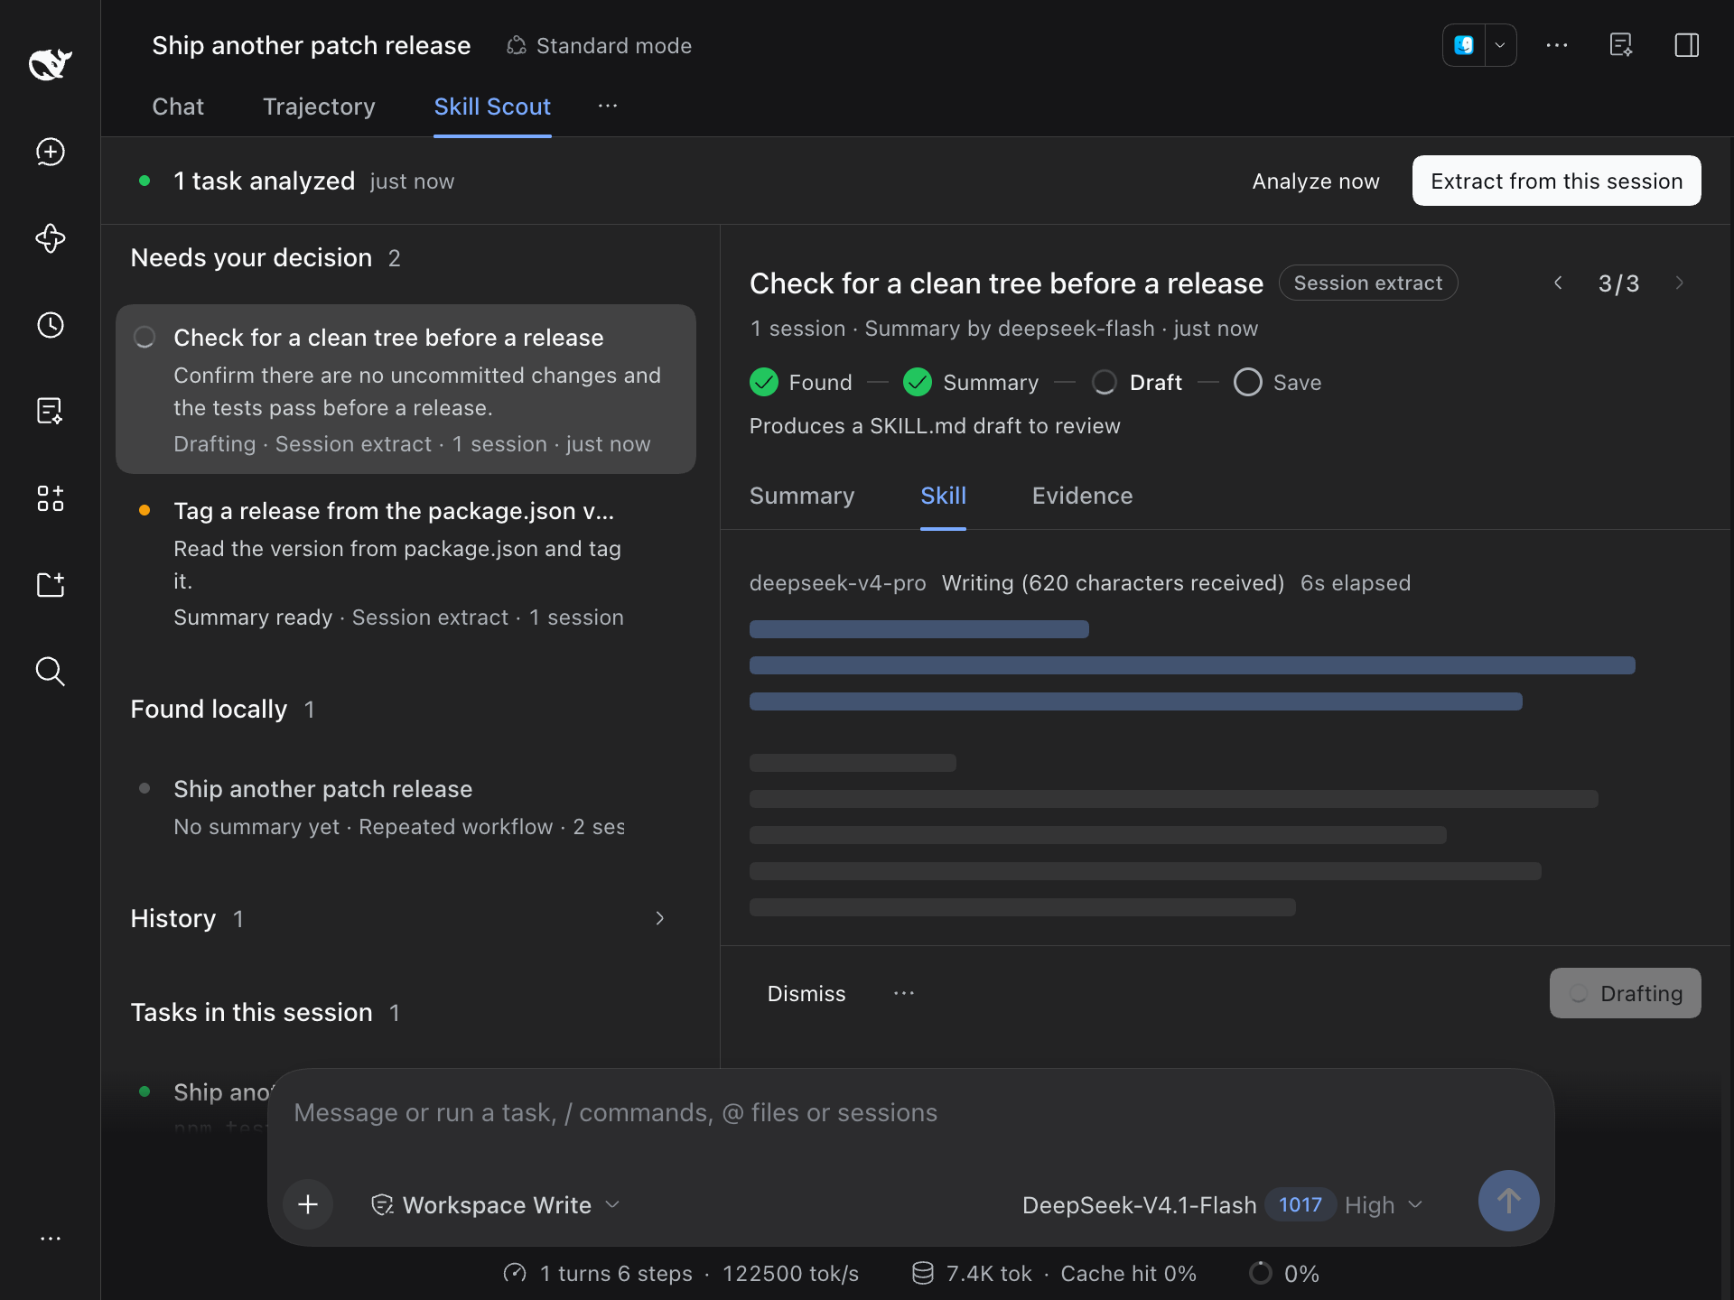Click the new folder icon in sidebar

[50, 585]
